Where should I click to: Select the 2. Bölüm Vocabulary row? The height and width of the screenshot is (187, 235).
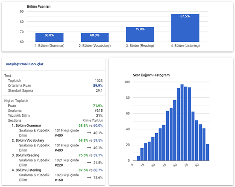[x=57, y=140]
